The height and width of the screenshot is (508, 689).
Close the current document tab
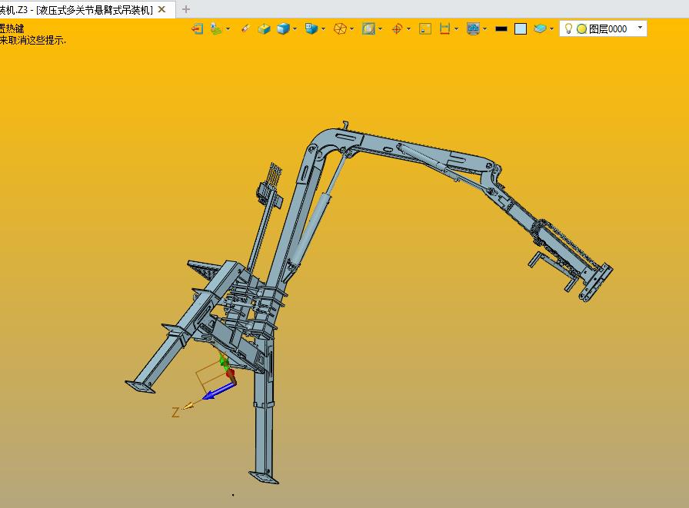pyautogui.click(x=161, y=9)
